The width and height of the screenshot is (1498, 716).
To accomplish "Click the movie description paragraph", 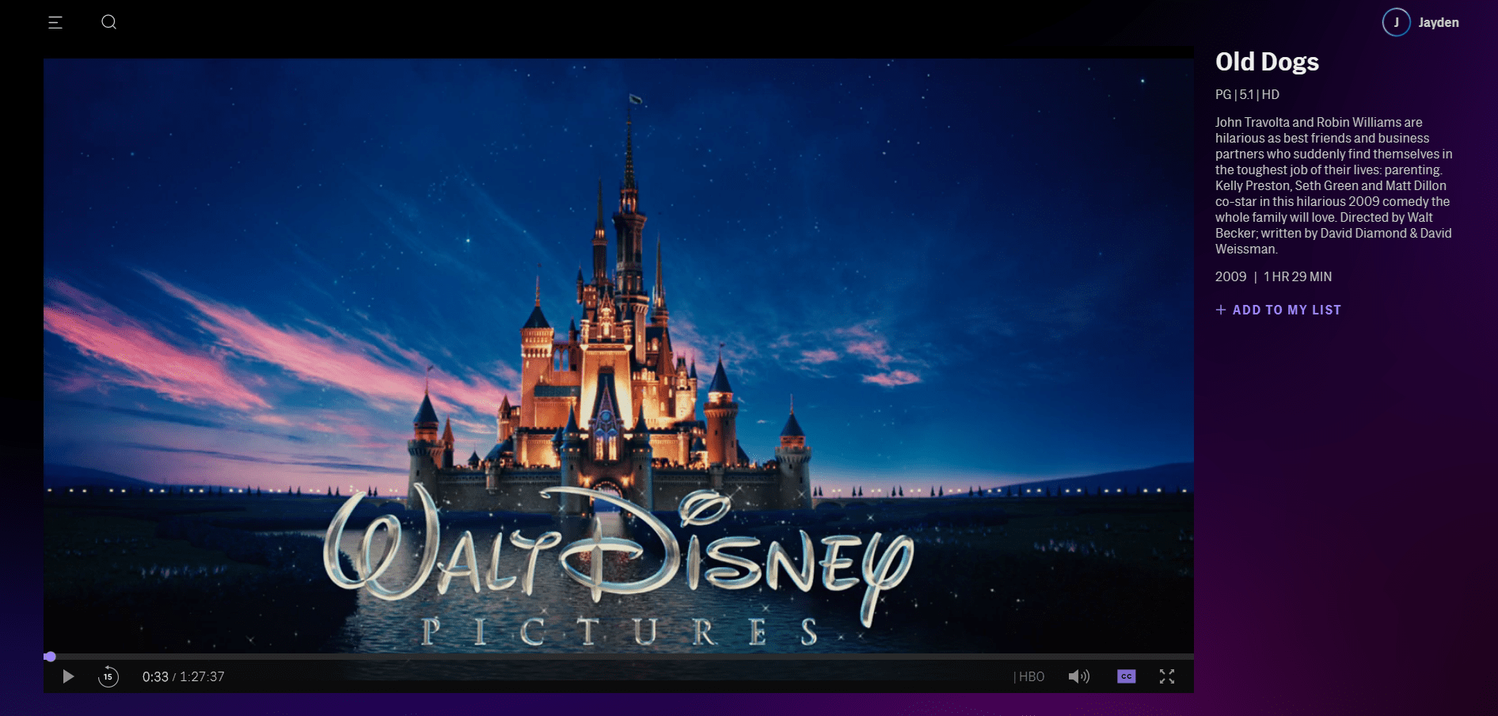I will (1334, 185).
